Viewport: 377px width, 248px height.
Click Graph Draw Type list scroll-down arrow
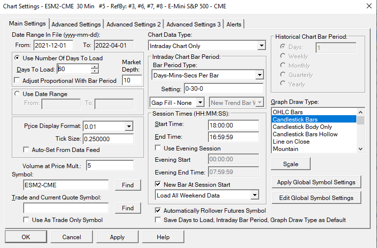360,149
